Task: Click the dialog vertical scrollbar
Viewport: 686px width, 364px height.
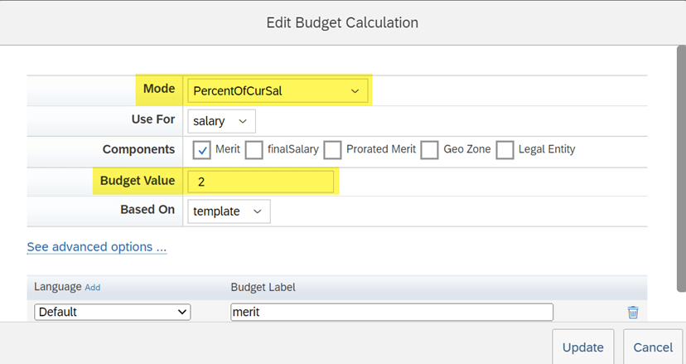Action: pyautogui.click(x=681, y=168)
